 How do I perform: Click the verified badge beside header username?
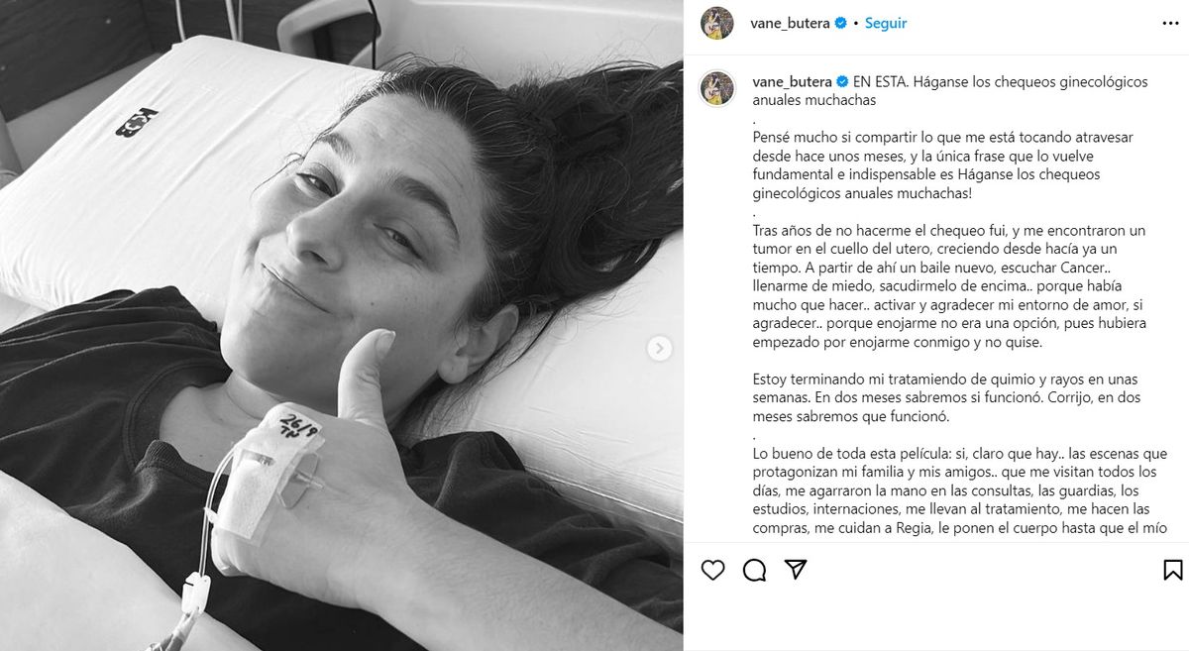[x=840, y=23]
